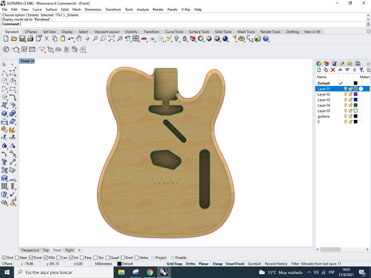Uncheck the Mid object snap
The image size is (371, 278).
(46, 257)
